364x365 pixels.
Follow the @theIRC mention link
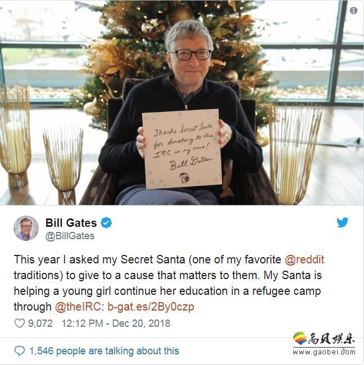click(x=78, y=307)
